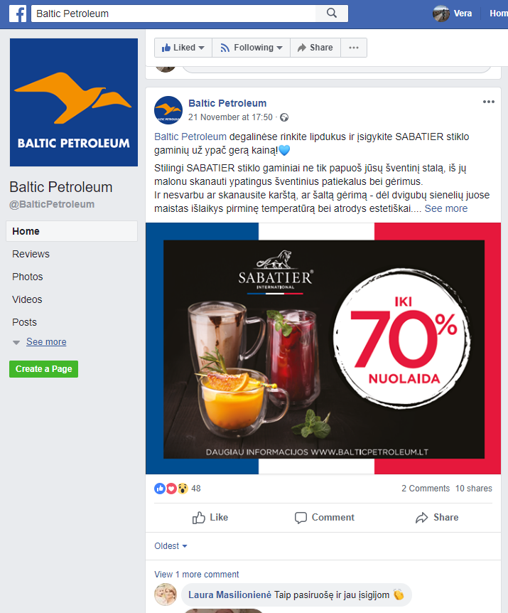The image size is (508, 613).
Task: Click the Create a Page button
Action: pyautogui.click(x=44, y=369)
